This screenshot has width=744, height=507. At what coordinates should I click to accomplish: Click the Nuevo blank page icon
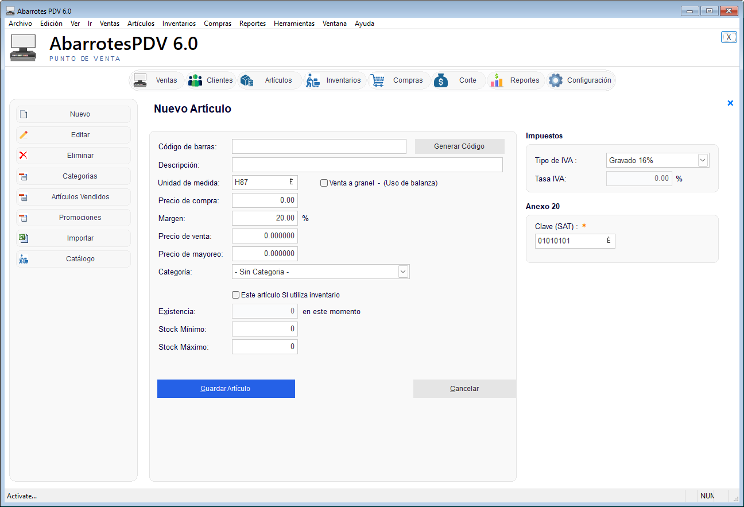(24, 114)
